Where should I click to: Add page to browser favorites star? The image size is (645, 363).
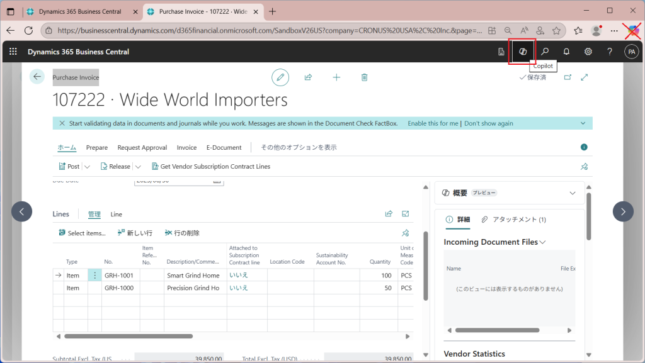point(556,30)
